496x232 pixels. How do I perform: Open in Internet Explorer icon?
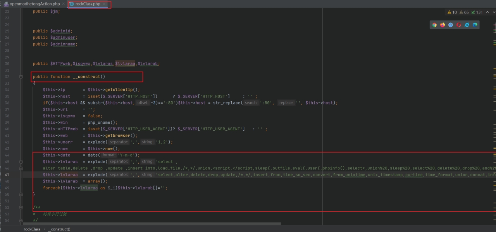pos(467,25)
